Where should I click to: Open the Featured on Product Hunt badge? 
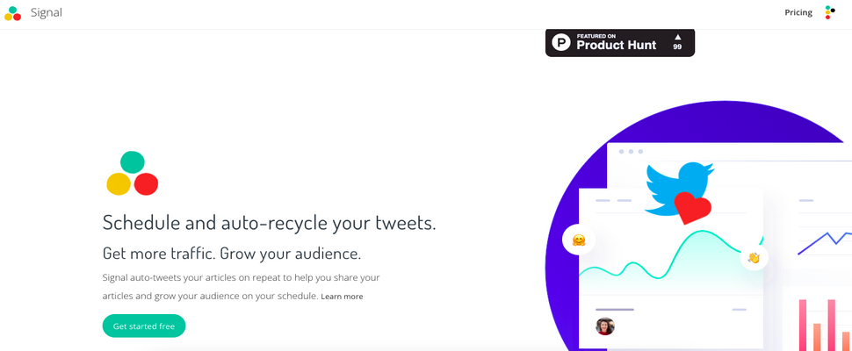tap(620, 42)
